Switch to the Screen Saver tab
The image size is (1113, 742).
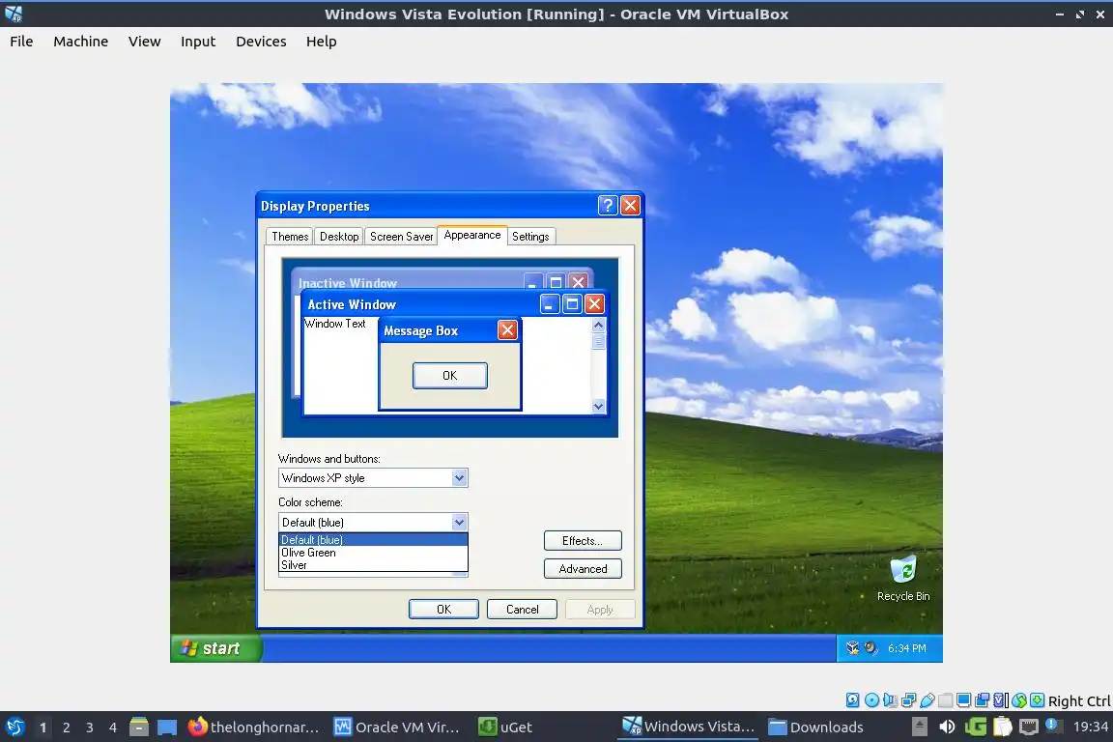401,237
